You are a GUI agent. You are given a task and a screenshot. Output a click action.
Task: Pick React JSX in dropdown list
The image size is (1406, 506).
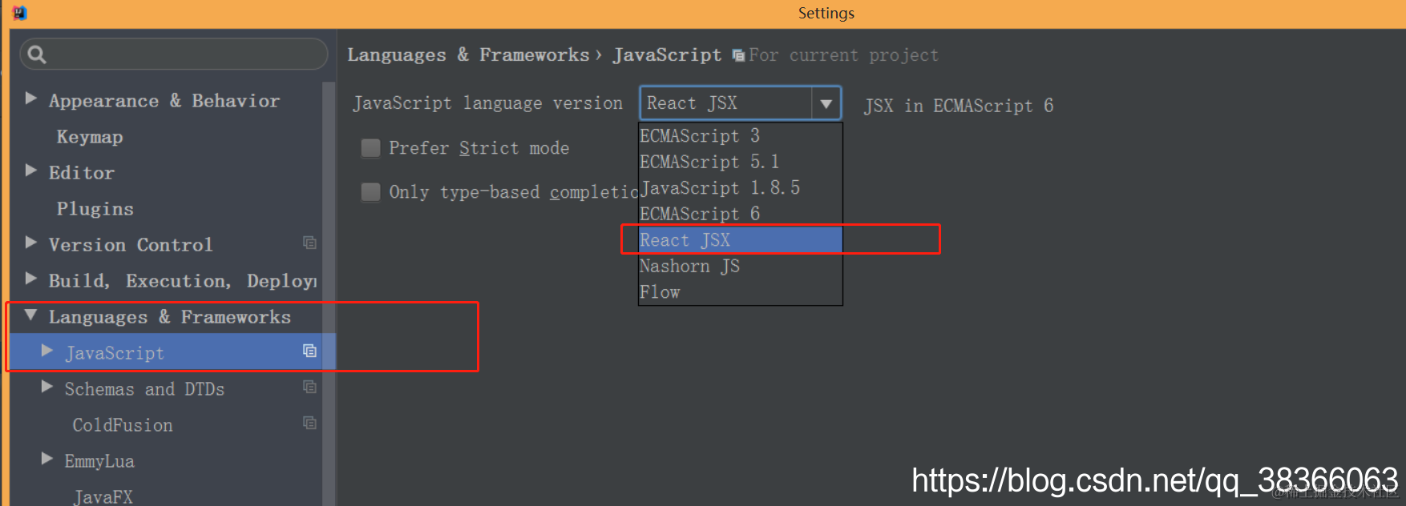tap(740, 240)
